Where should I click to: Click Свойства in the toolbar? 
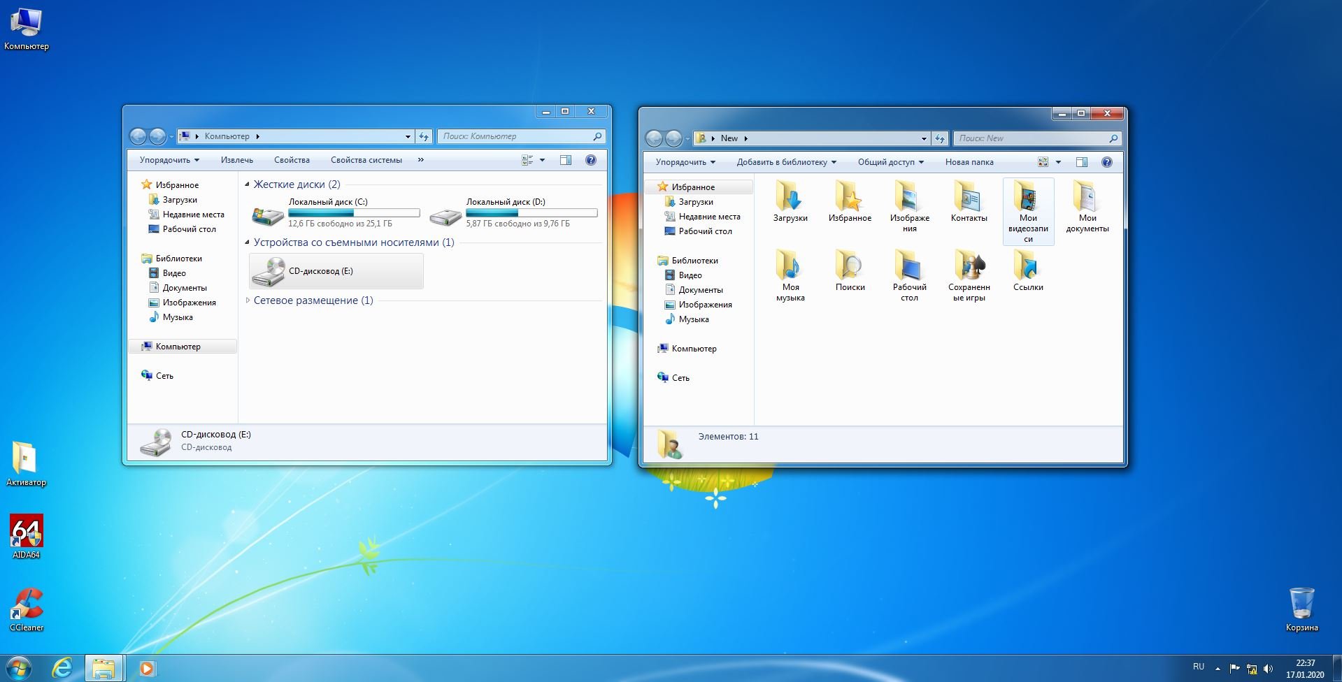pyautogui.click(x=292, y=160)
